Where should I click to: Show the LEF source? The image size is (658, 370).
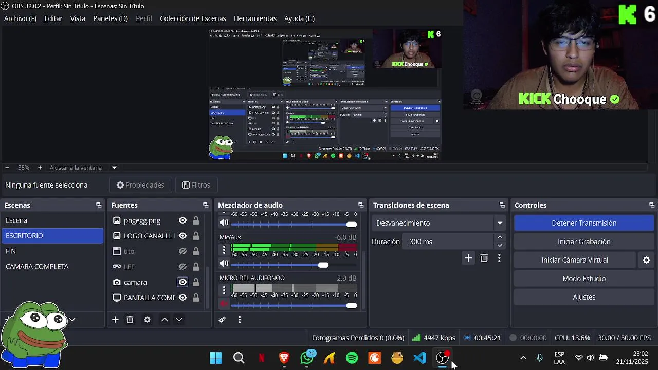pos(182,267)
